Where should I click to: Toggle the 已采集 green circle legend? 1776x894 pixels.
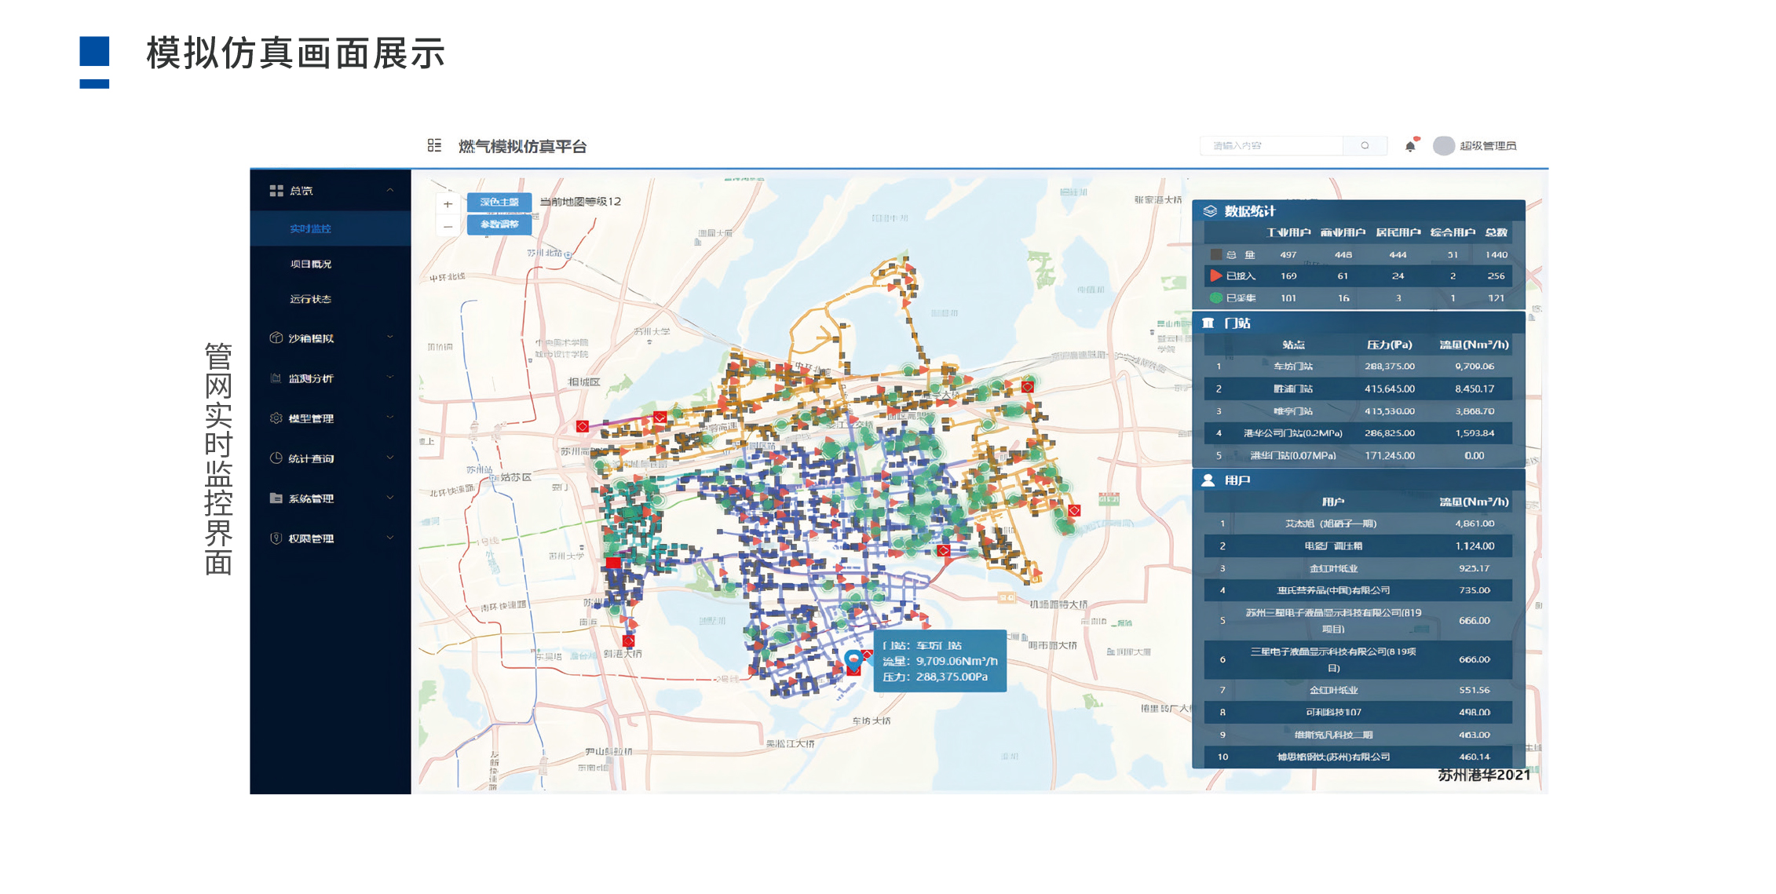1215,297
